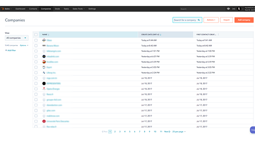Tick checkbox for Yesterday at 2:24 PM row
The image size is (255, 141).
[36, 73]
